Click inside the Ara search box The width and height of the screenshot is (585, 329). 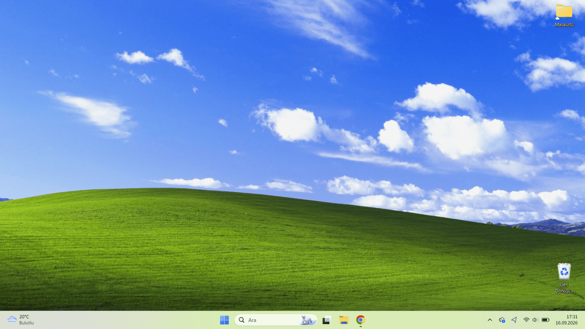(x=276, y=320)
